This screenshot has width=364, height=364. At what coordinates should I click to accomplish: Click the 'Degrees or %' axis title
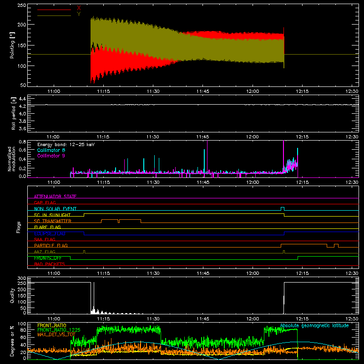click(12, 341)
